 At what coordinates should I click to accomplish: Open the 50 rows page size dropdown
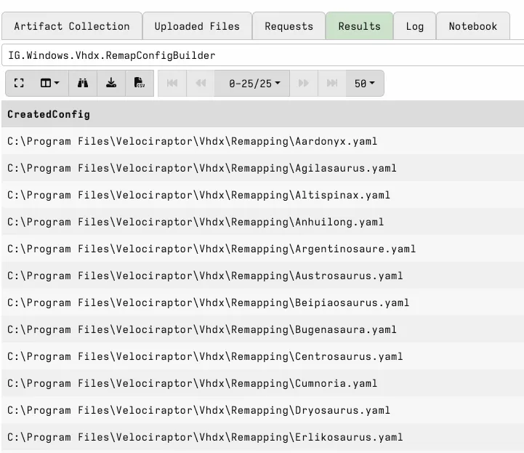coord(365,84)
